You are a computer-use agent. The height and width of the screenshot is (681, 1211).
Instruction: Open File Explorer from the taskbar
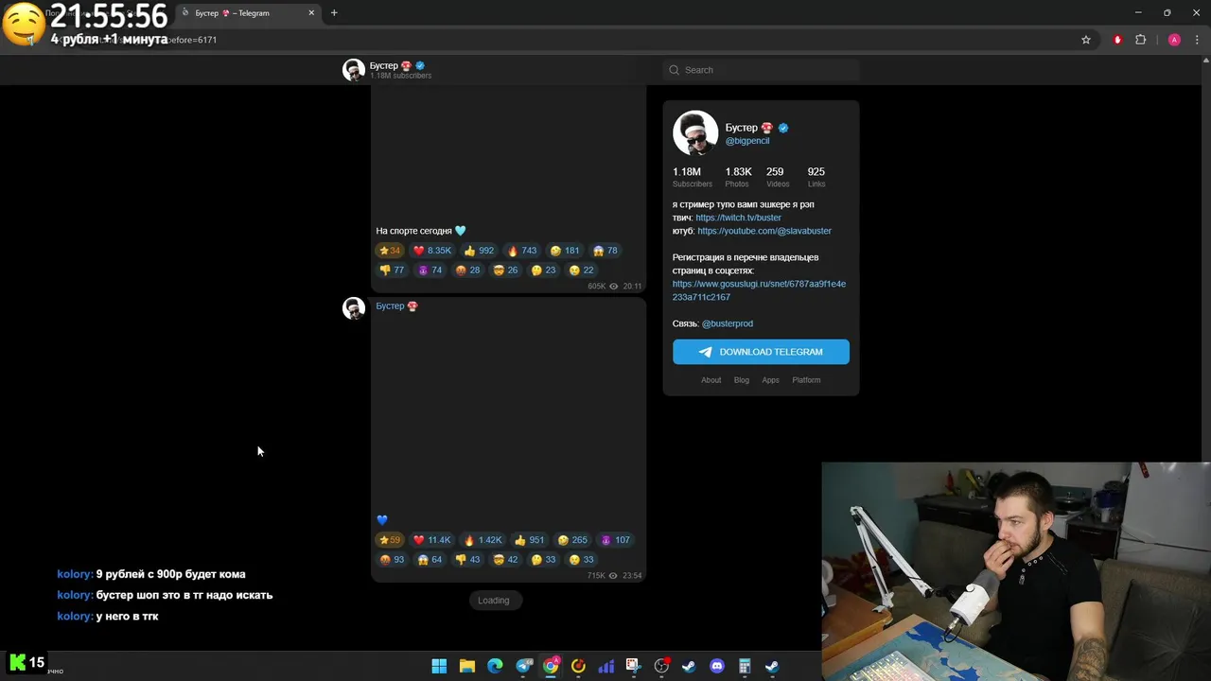(466, 666)
